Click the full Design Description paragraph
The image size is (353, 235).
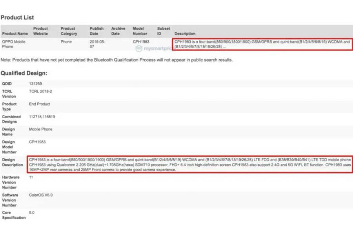click(190, 164)
